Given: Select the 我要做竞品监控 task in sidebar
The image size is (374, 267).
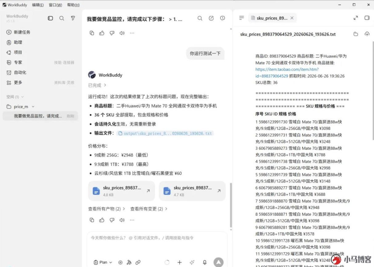Looking at the screenshot, I should pos(40,116).
